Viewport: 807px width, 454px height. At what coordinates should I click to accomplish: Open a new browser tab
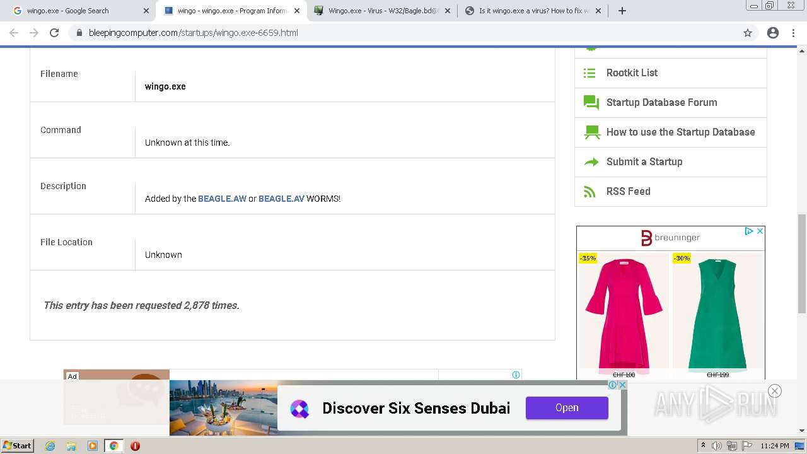coord(622,11)
